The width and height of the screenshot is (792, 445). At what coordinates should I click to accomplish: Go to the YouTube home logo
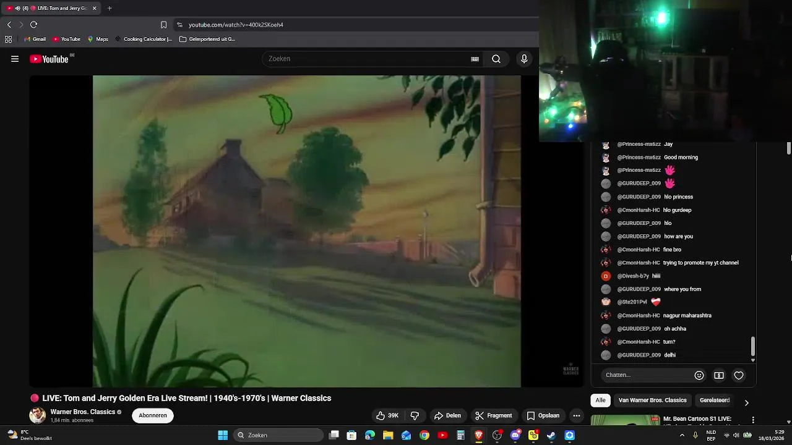pos(49,59)
